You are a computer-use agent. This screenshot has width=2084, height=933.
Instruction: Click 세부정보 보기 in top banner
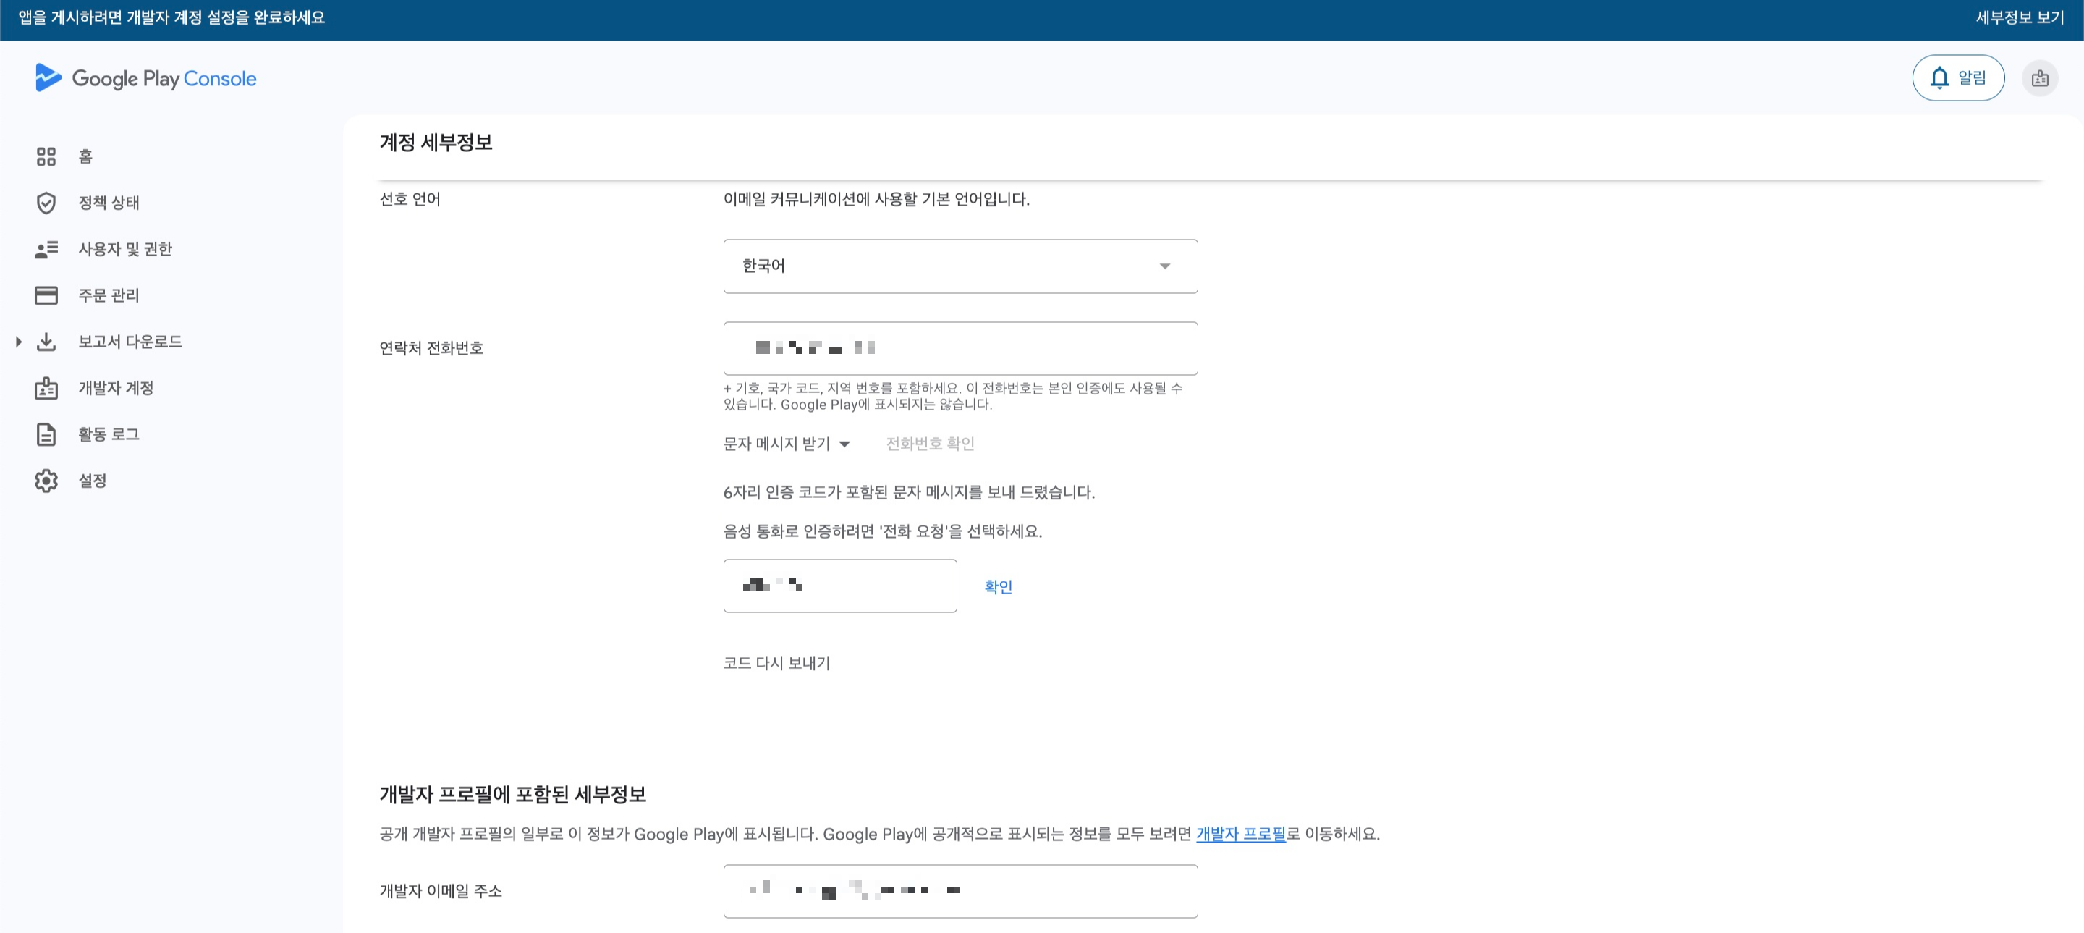click(x=2020, y=18)
